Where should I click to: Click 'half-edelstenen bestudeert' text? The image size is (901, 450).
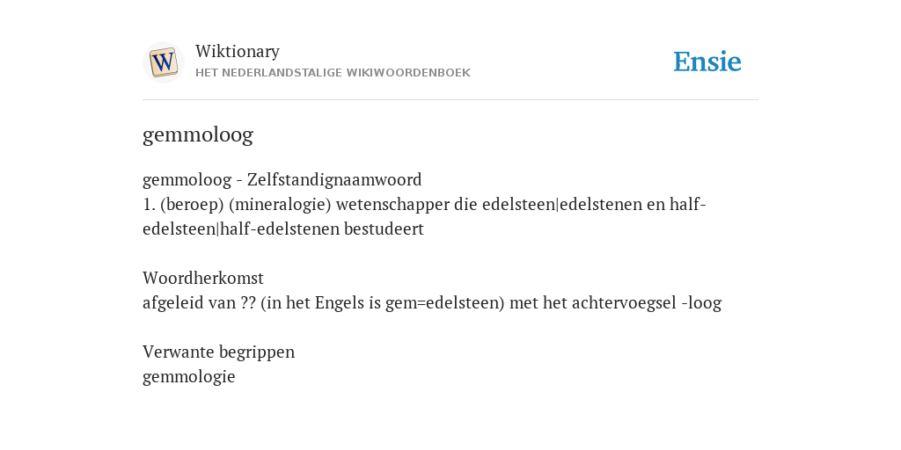tap(322, 229)
